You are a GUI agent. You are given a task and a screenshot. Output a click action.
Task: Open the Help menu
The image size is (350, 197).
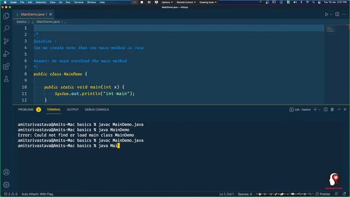[x=102, y=2]
